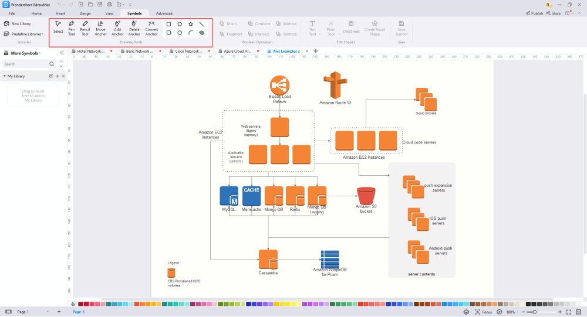The width and height of the screenshot is (587, 317).
Task: Pick the dark red palette swatch
Action: [x=80, y=304]
